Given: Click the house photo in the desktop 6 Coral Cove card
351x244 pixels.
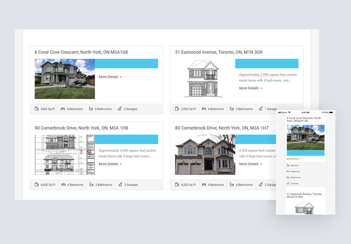Looking at the screenshot, I should [x=65, y=79].
